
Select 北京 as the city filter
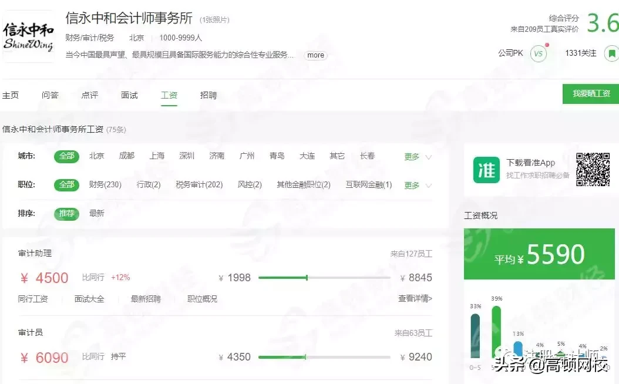(97, 156)
